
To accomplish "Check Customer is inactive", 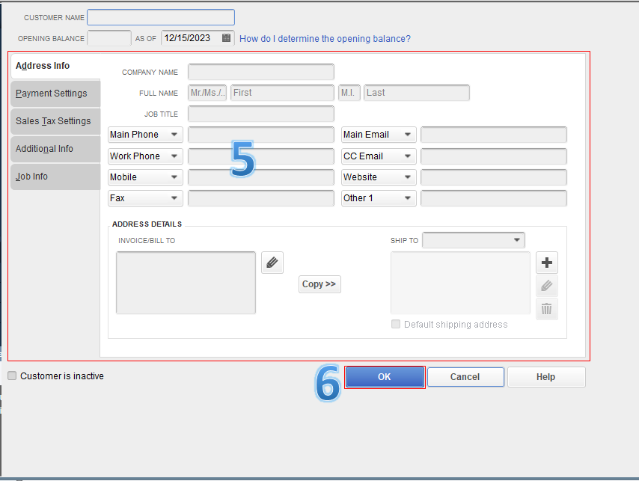I will [x=11, y=376].
